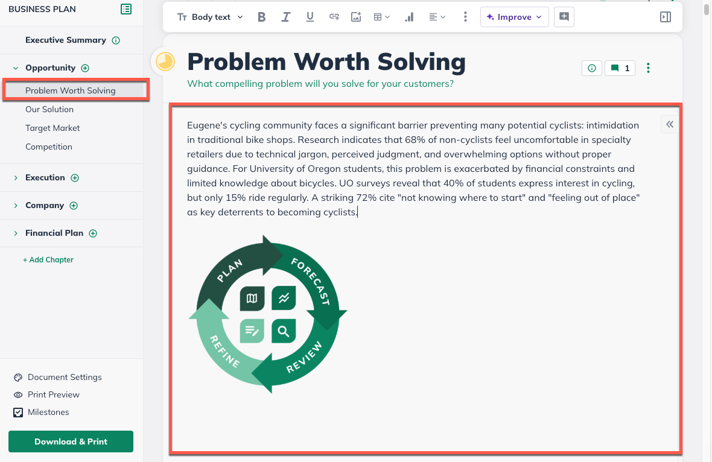Open toolbar more options menu

point(465,17)
